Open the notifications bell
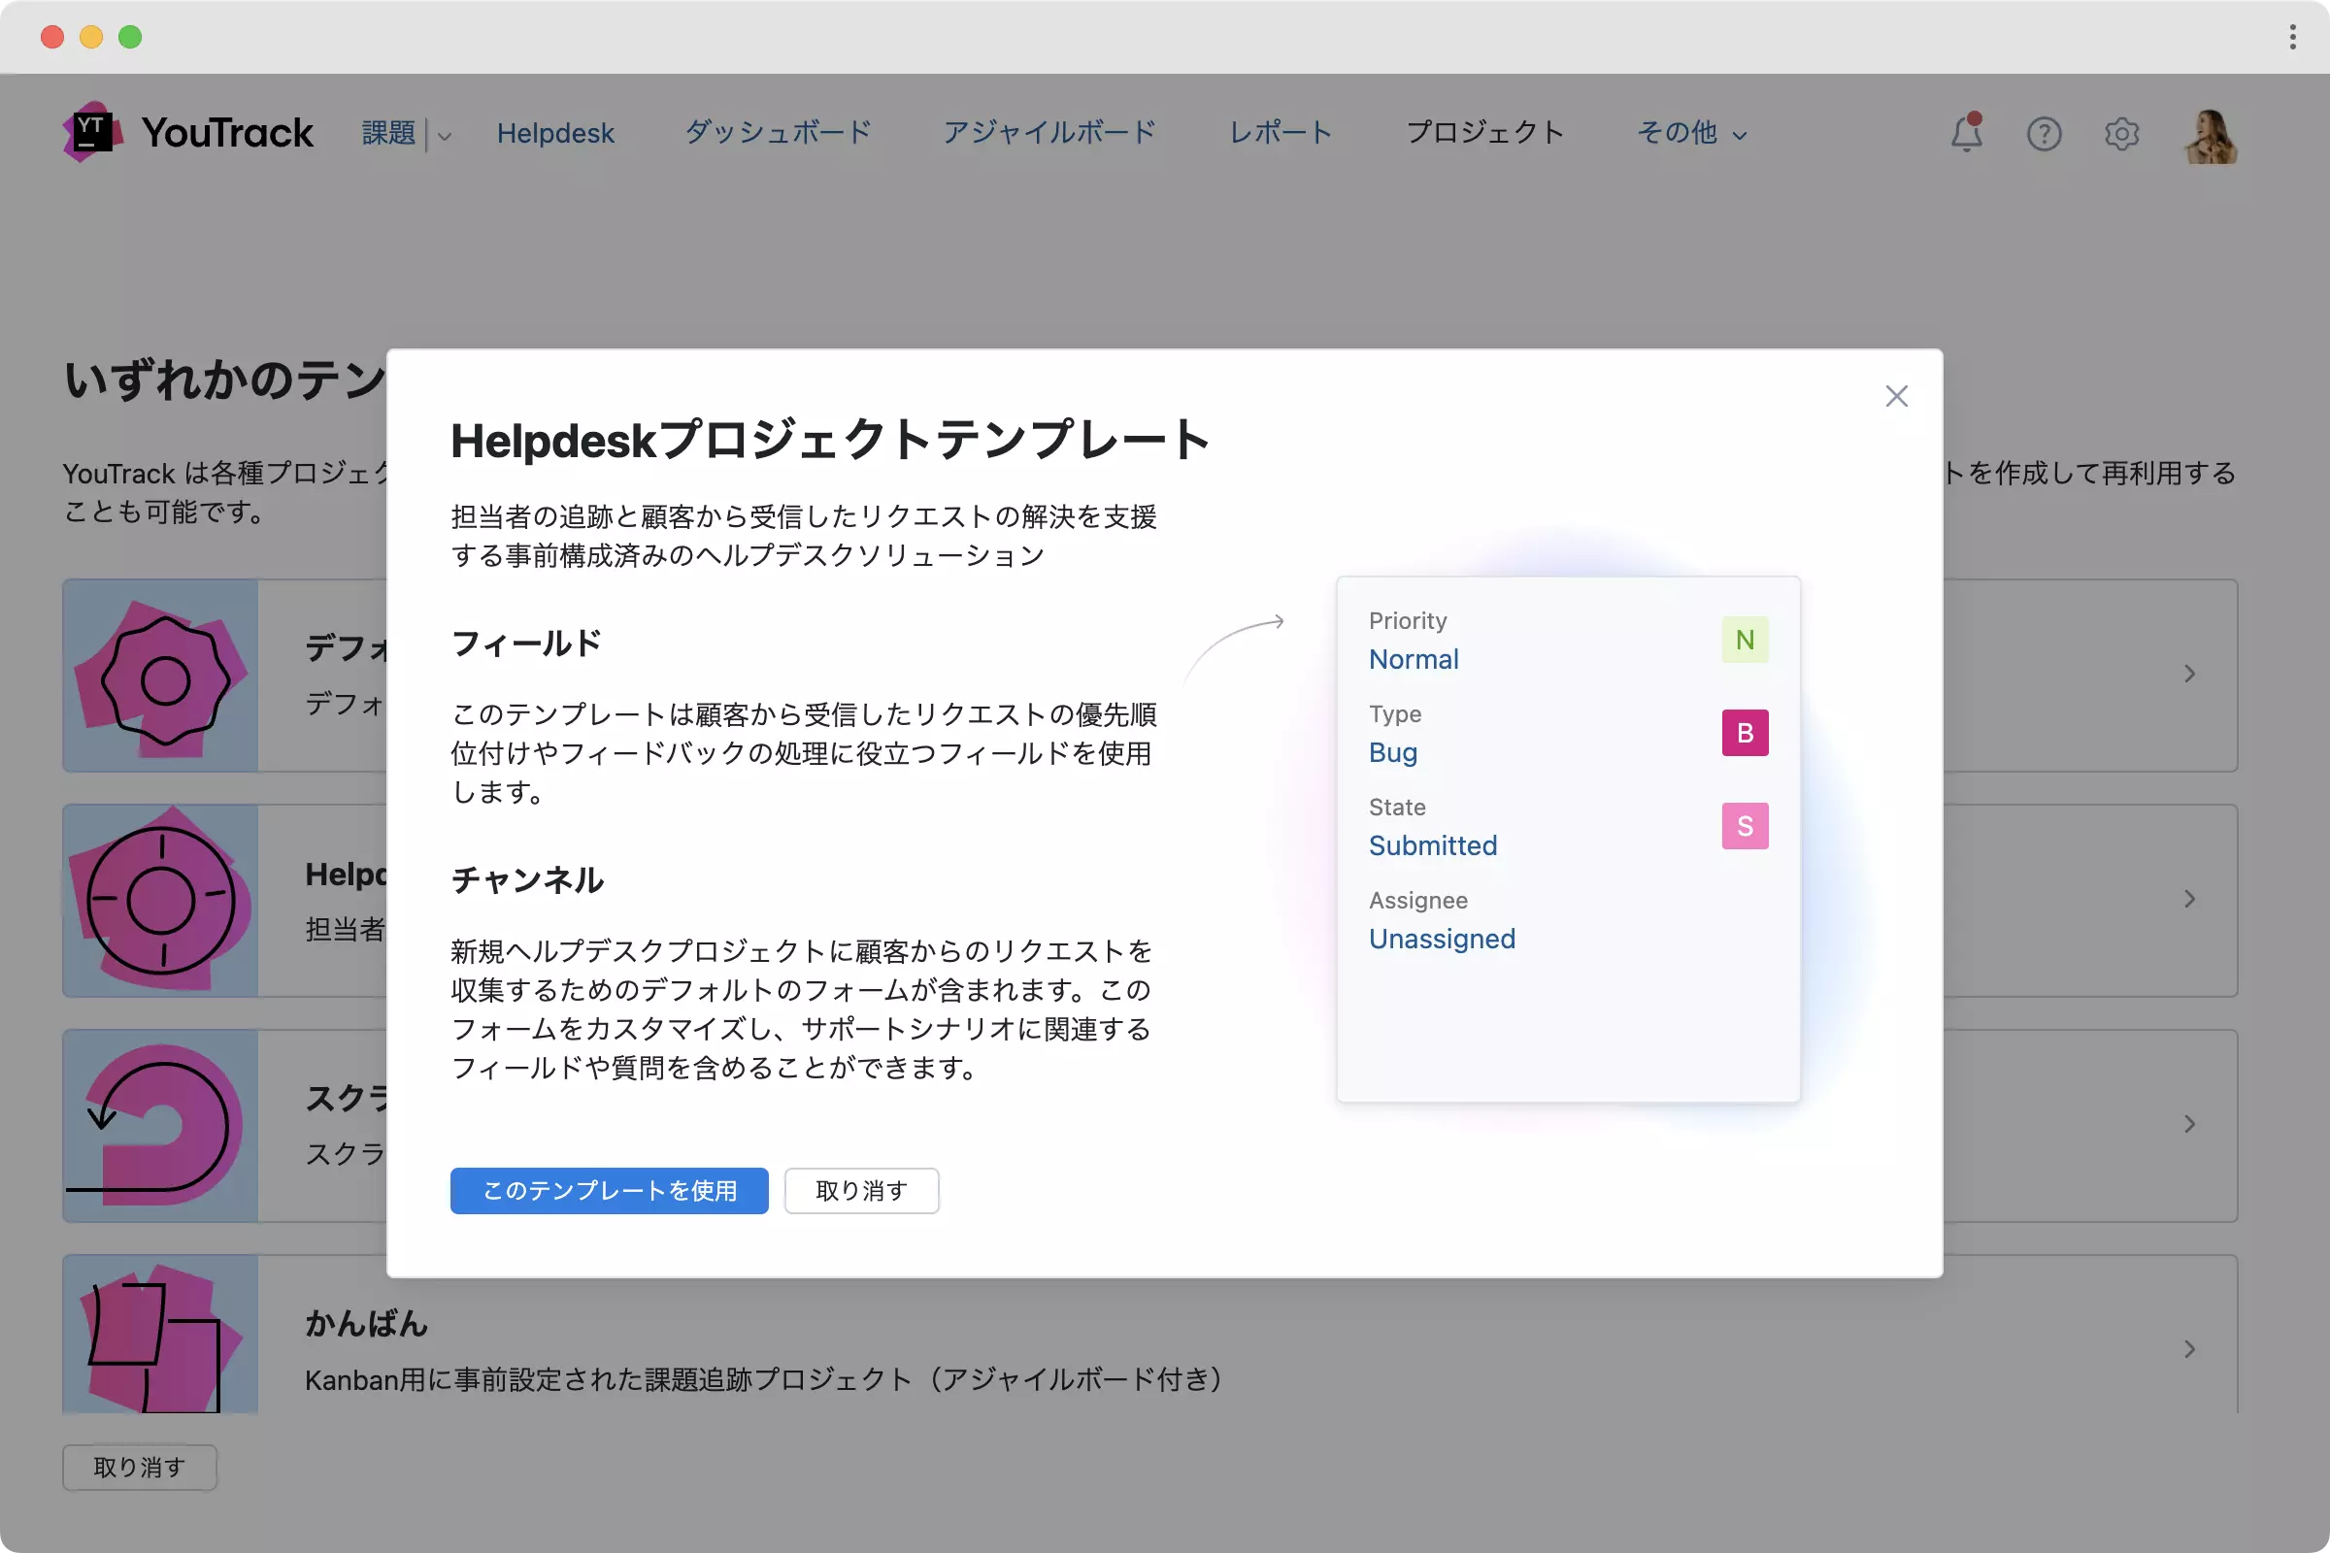The height and width of the screenshot is (1553, 2330). [x=1967, y=133]
